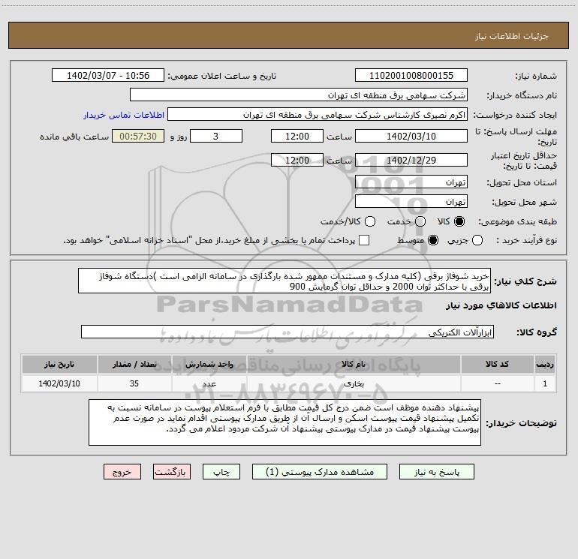The width and height of the screenshot is (578, 559).
Task: Click the روز و label
Action: click(179, 137)
